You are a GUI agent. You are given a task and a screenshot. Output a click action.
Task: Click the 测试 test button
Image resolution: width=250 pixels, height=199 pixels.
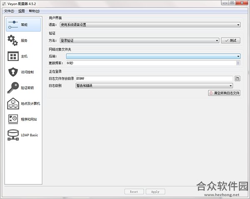pos(230,40)
